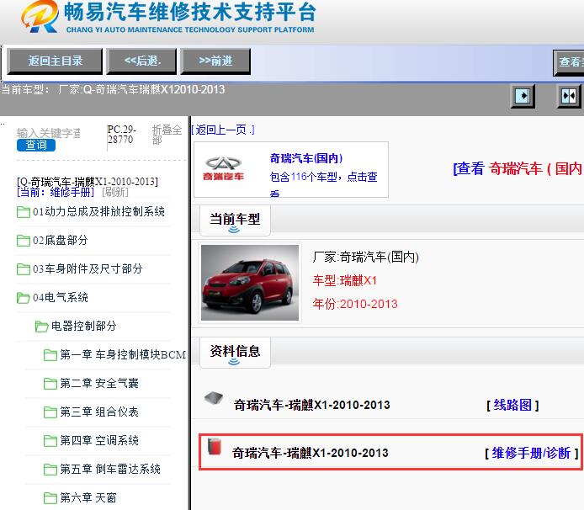Image resolution: width=584 pixels, height=510 pixels.
Task: Select the 资料信息 tab
Action: [235, 352]
